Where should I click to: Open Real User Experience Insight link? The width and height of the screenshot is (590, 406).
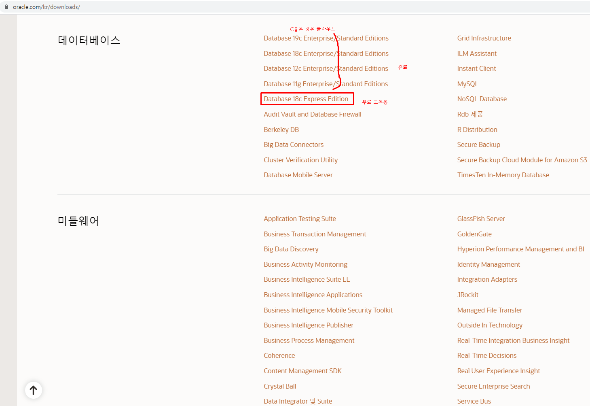[x=499, y=371]
